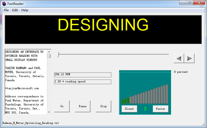The width and height of the screenshot is (207, 128).
Task: Stop the reading playback
Action: point(103,106)
